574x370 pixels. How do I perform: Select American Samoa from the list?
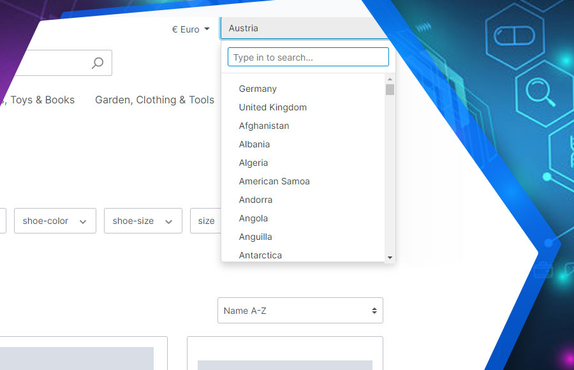pos(274,181)
